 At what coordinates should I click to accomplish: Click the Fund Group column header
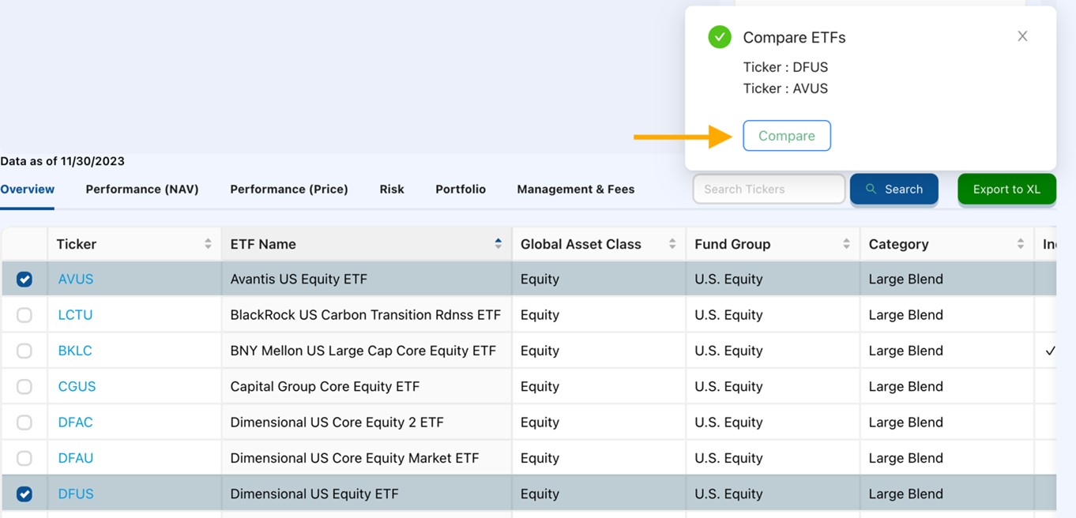(x=773, y=244)
